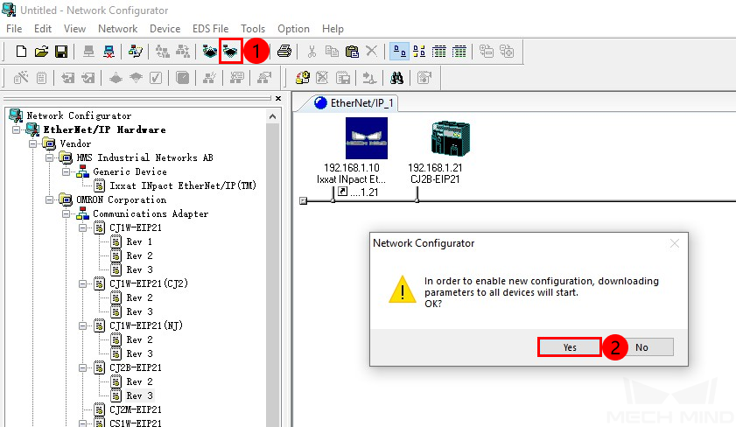Image resolution: width=736 pixels, height=427 pixels.
Task: Click the checkmark icon in second toolbar
Action: click(156, 78)
